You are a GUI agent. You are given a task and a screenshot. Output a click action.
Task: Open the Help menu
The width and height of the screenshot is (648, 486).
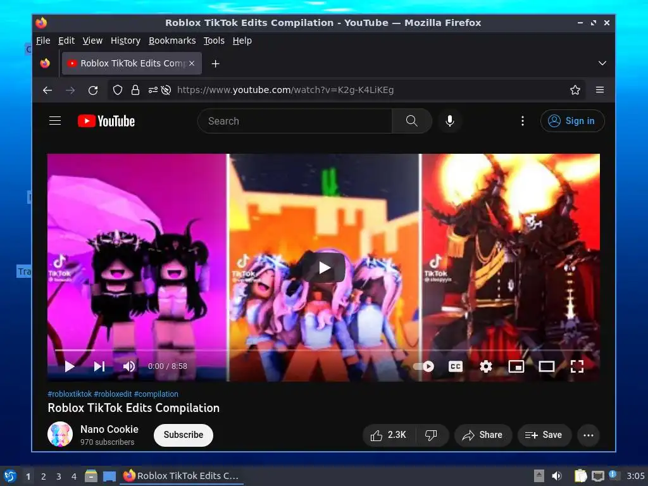tap(242, 40)
